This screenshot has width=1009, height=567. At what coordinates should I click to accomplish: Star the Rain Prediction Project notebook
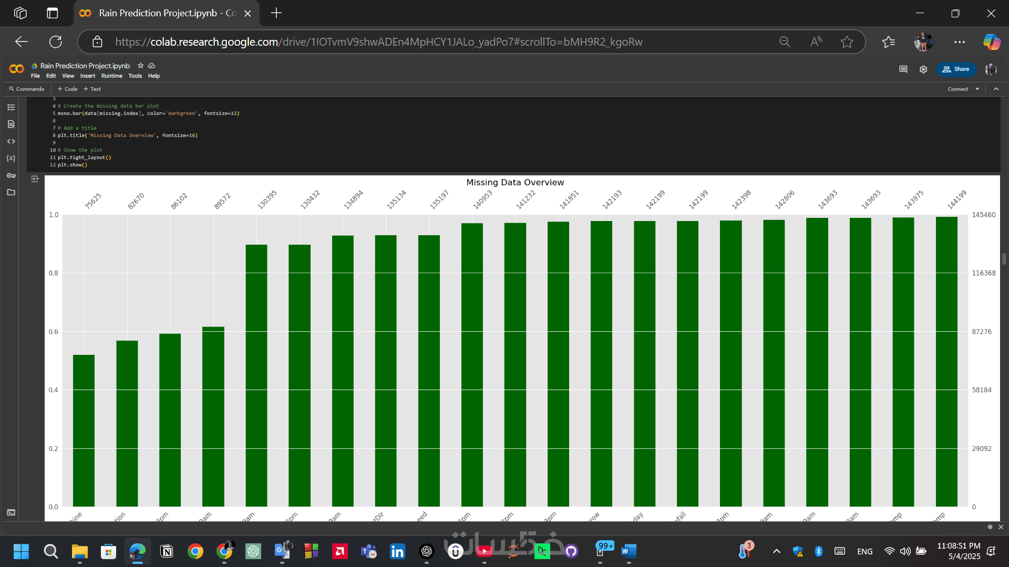(140, 66)
